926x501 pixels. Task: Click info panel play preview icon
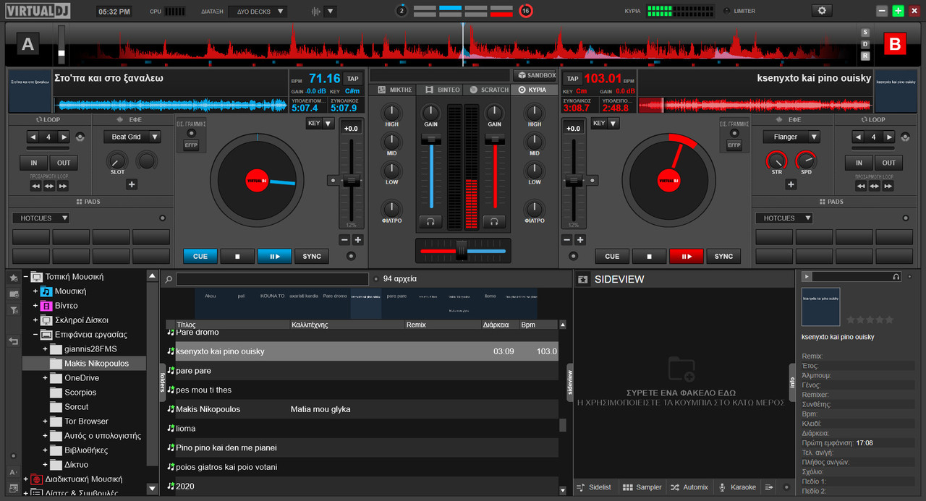[x=807, y=276]
